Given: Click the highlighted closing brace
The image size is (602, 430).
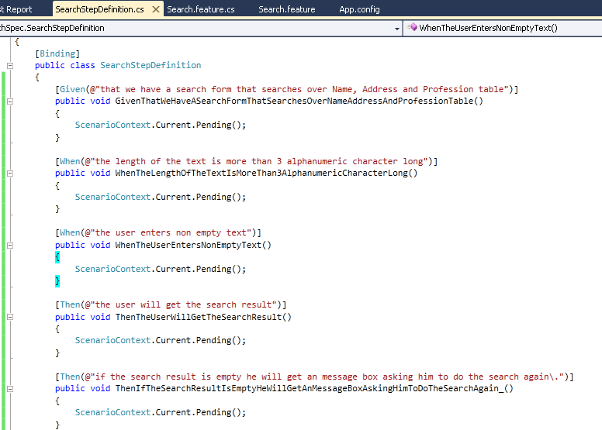Looking at the screenshot, I should [57, 281].
